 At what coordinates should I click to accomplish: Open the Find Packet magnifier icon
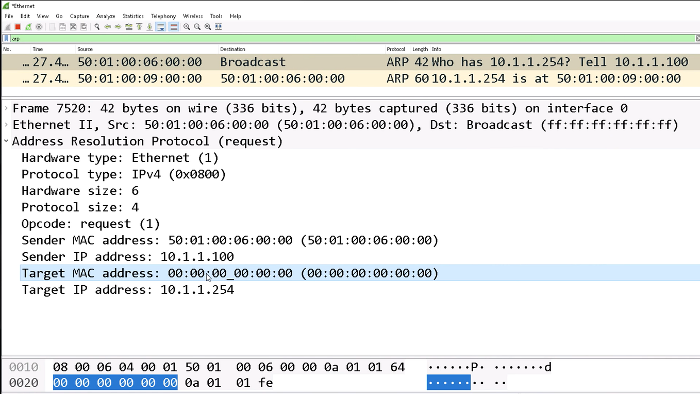(96, 27)
